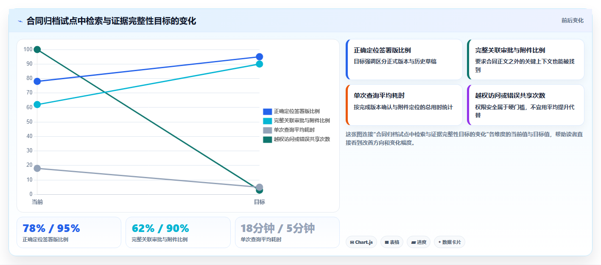601x265 pixels.
Task: Open the 越权访问或错误共享次数 info card
Action: [526, 105]
